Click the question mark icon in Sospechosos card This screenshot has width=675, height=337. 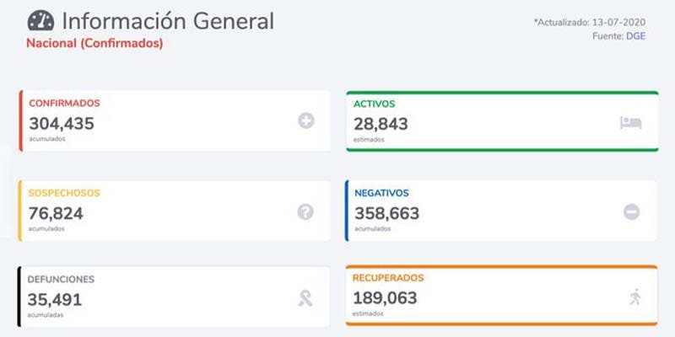305,211
